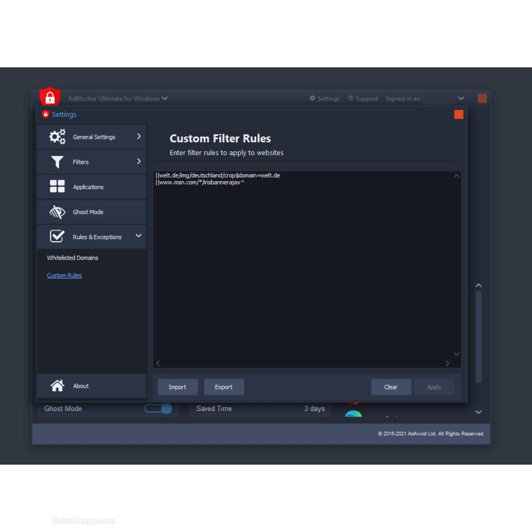This screenshot has width=532, height=532.
Task: Click the rules box scroll-right arrow
Action: tap(447, 363)
